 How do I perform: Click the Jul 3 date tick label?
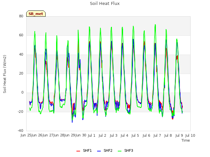[114, 135]
